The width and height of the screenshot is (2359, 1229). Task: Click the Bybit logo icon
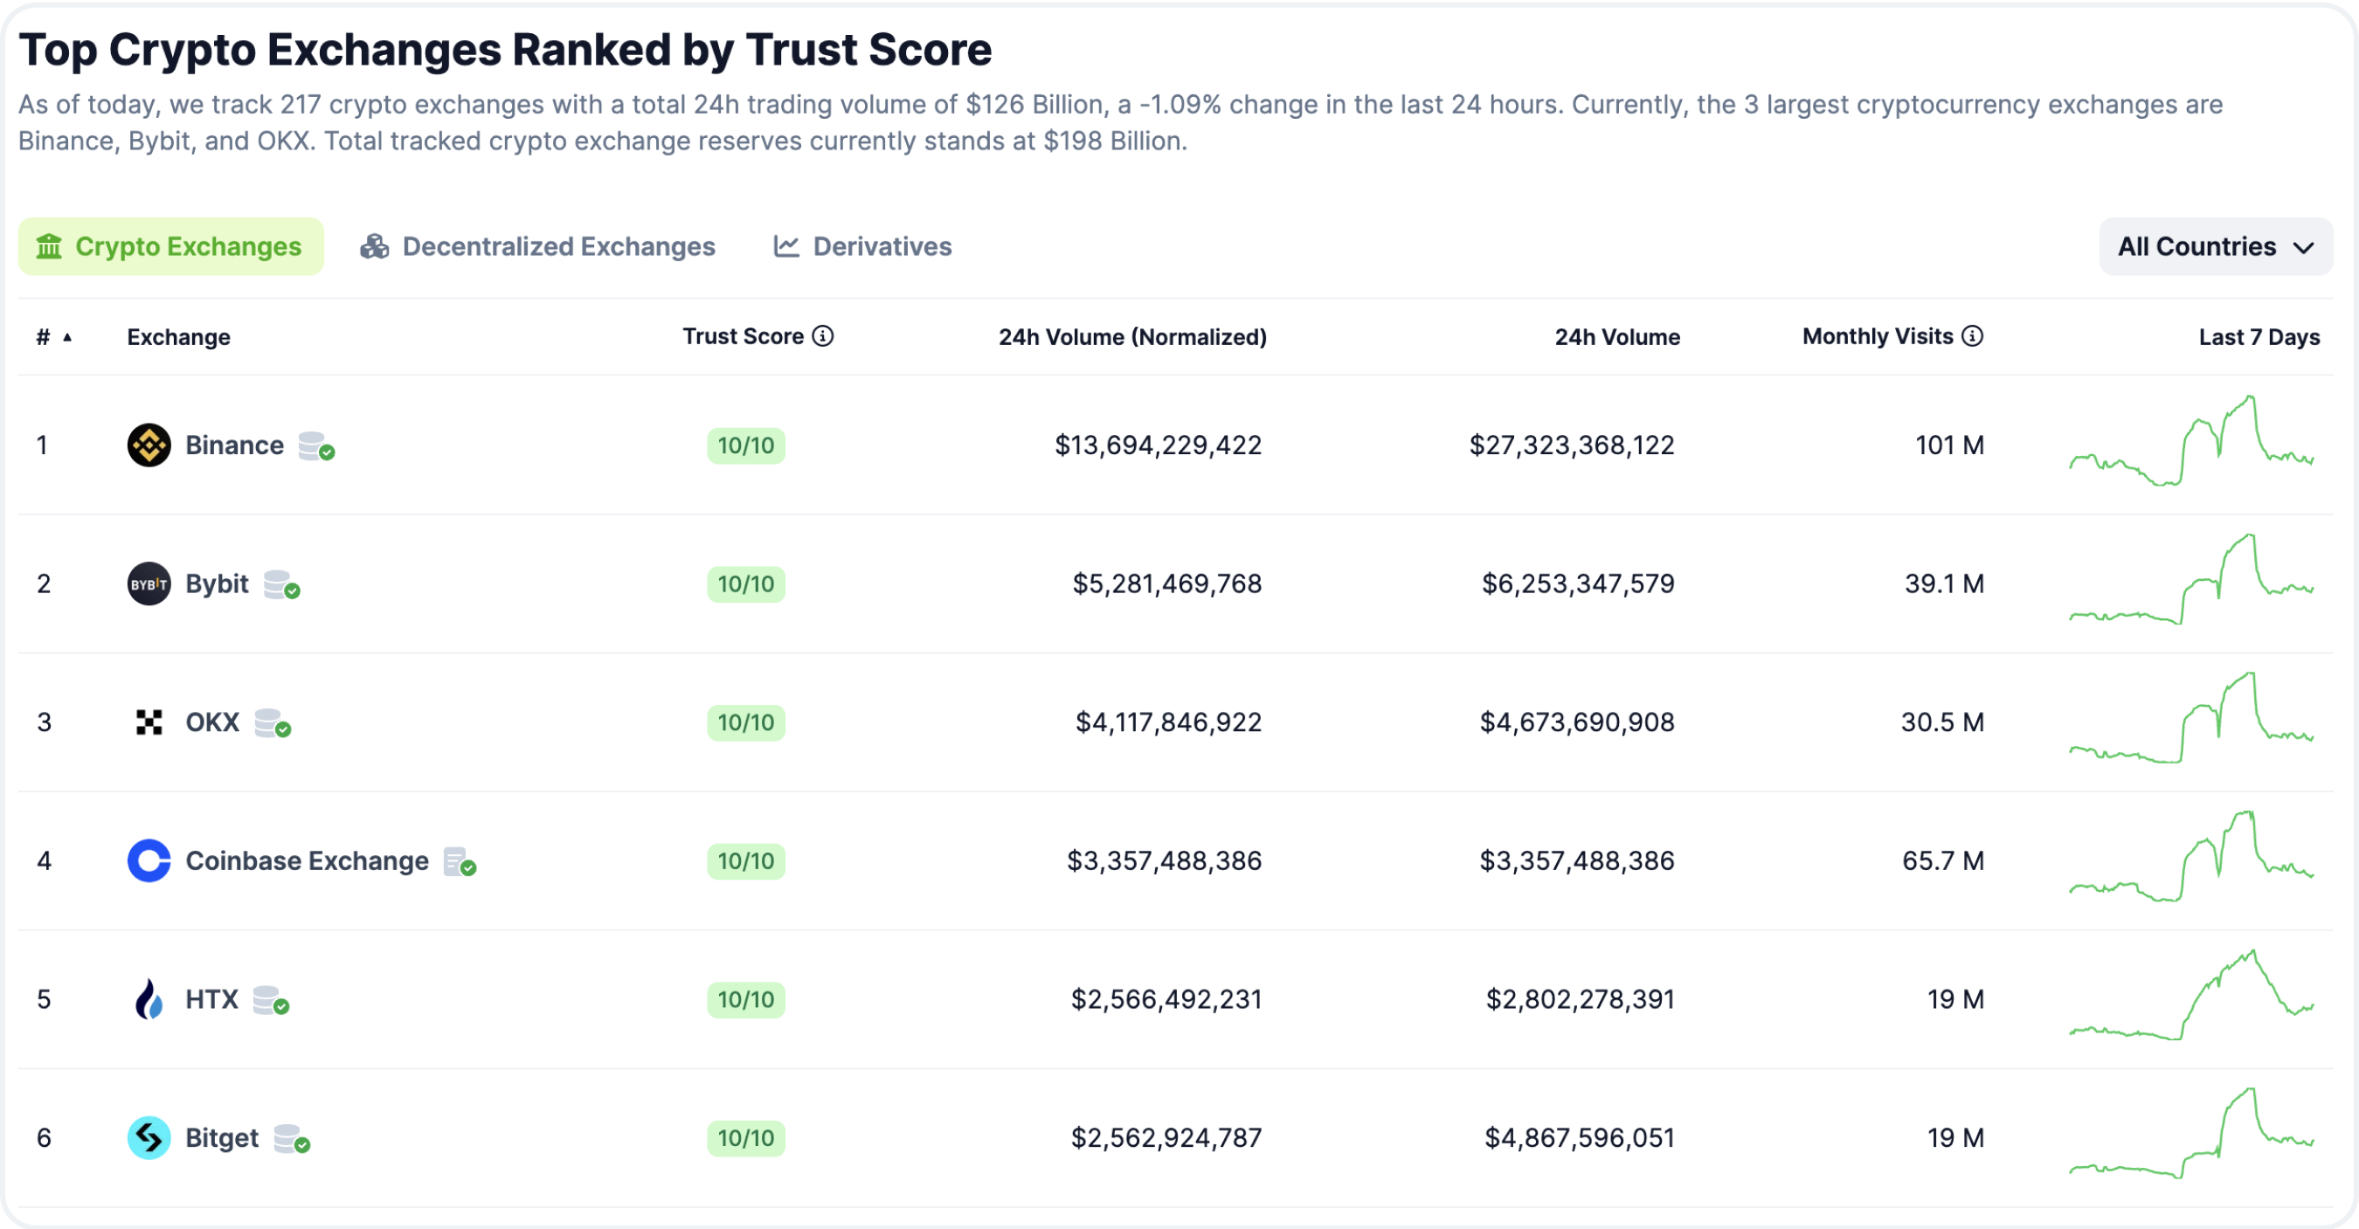[x=149, y=583]
